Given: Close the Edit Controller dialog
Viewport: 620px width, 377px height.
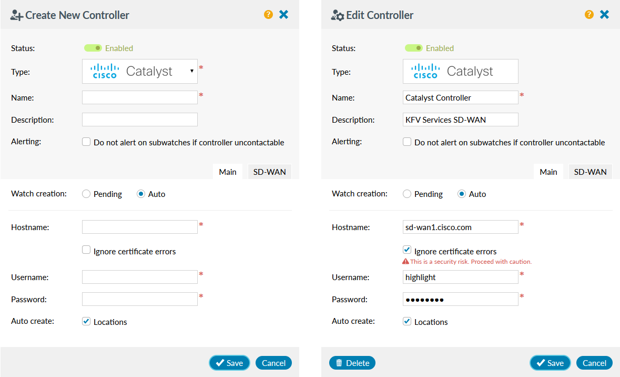Looking at the screenshot, I should coord(604,14).
